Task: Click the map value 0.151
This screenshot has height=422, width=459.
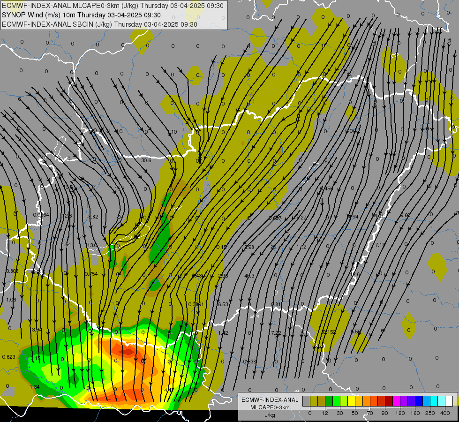Action: 223,247
